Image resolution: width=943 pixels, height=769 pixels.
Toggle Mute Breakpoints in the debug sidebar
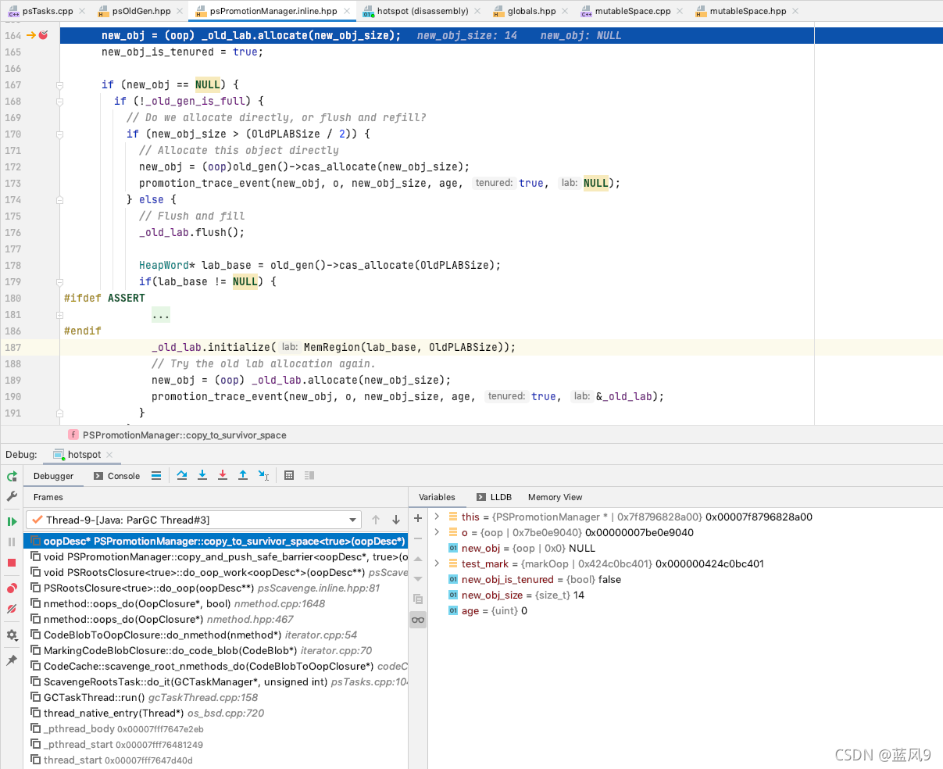11,609
